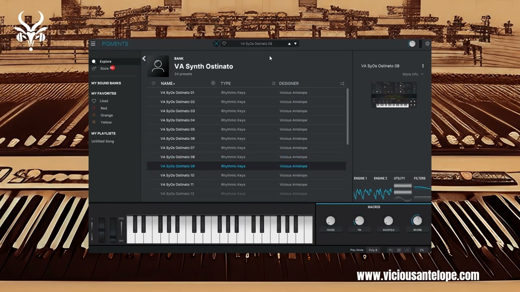Select preset VA SyOs Ostinato 07
Screen dimensions: 520x292
point(247,148)
